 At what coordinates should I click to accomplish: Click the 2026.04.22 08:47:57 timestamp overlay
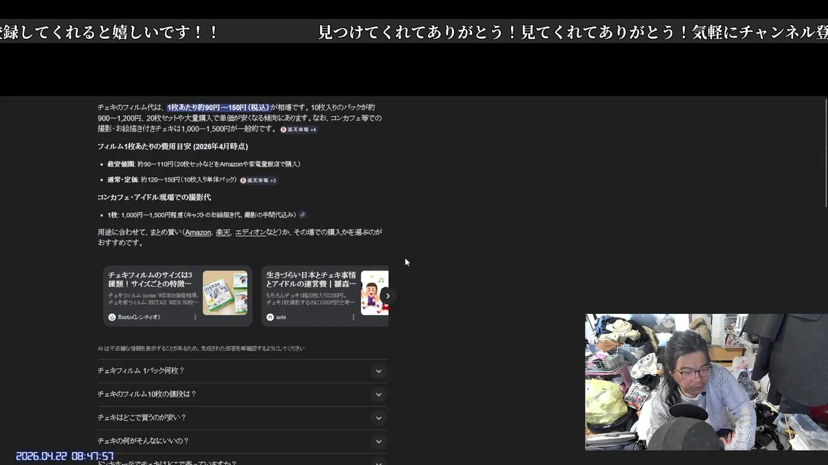click(x=65, y=456)
